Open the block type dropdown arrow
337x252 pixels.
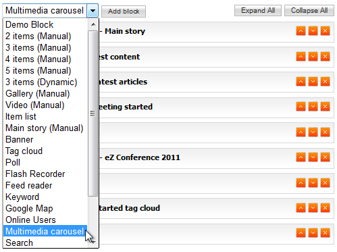[93, 11]
